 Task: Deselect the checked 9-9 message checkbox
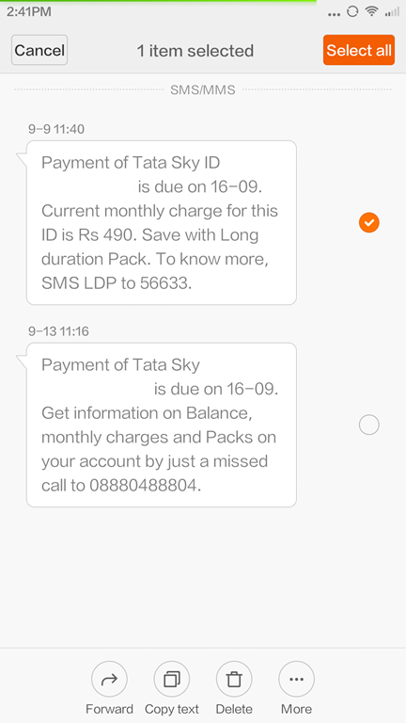368,223
